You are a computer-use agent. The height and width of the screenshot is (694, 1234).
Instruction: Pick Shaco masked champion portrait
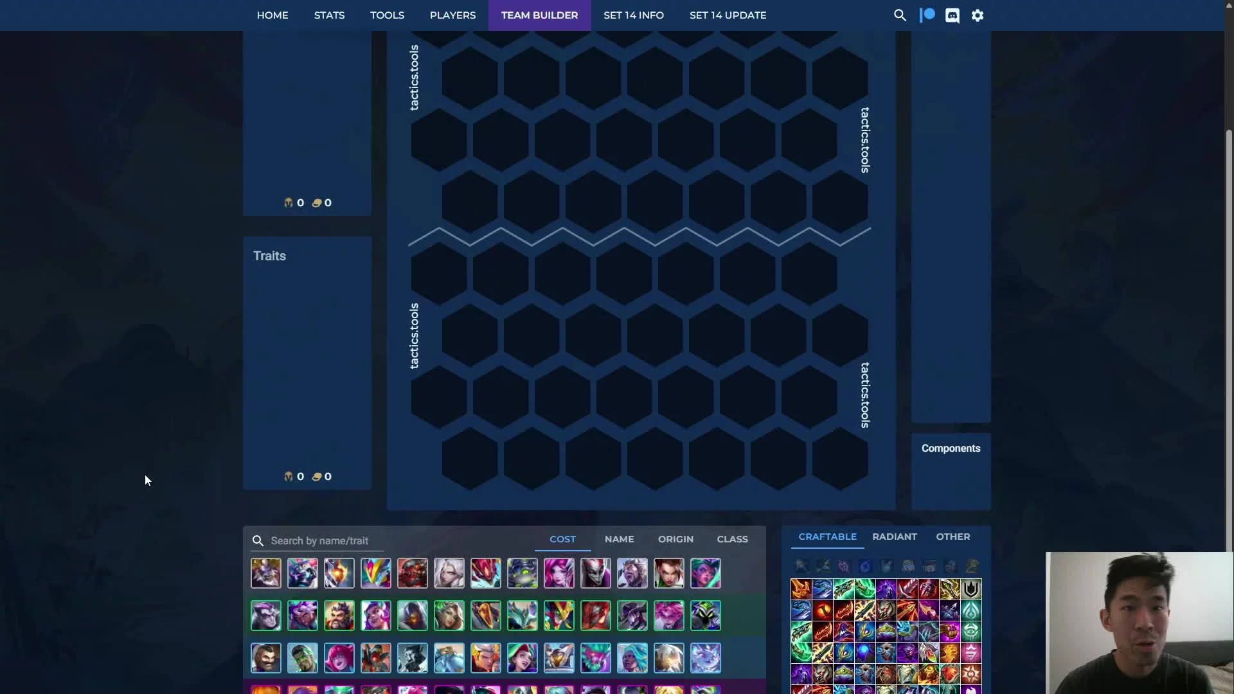(595, 573)
